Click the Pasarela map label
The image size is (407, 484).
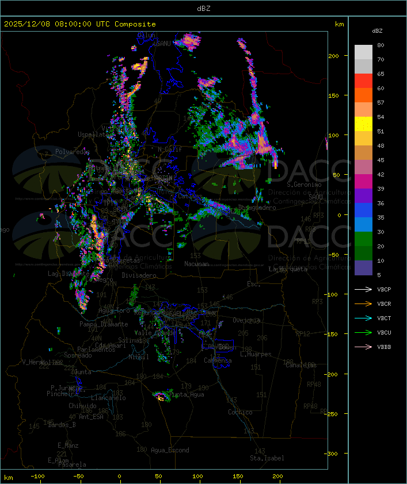pos(72,464)
